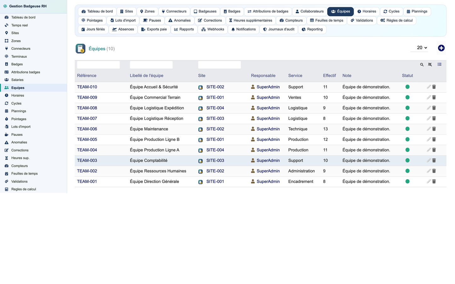Click the fingerprint logo beside Gestion Badgeuse RH
This screenshot has height=284, width=455.
[x=5, y=6]
